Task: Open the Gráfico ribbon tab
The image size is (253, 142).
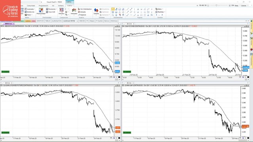Action: (x=70, y=6)
